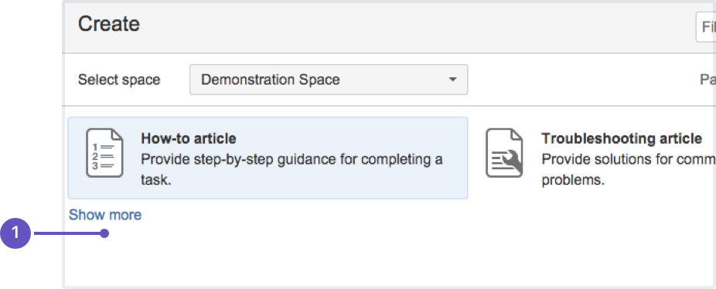Click the How-to article numbered list icon
Screen dimensions: 716x289
pos(104,153)
